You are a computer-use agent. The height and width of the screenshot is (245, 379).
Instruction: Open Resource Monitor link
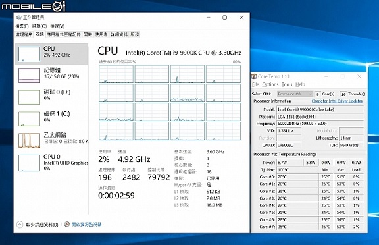(x=87, y=224)
